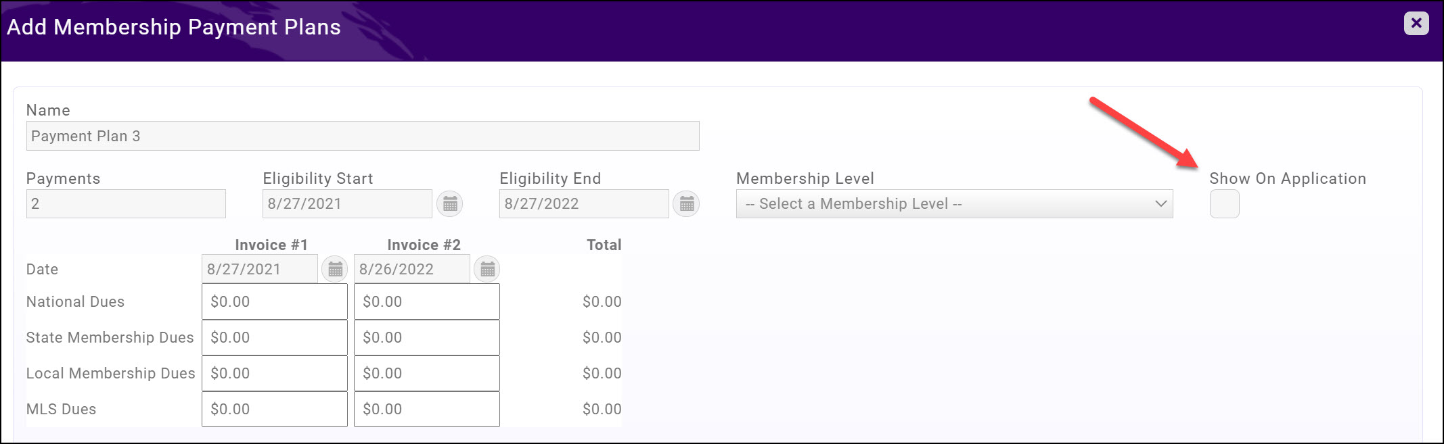Screen dimensions: 1444x444
Task: Click National Dues amount for Invoice #2
Action: coord(426,301)
